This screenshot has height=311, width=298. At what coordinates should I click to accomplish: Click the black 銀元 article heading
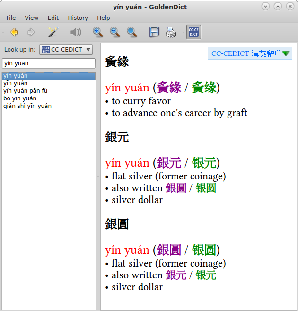117,137
